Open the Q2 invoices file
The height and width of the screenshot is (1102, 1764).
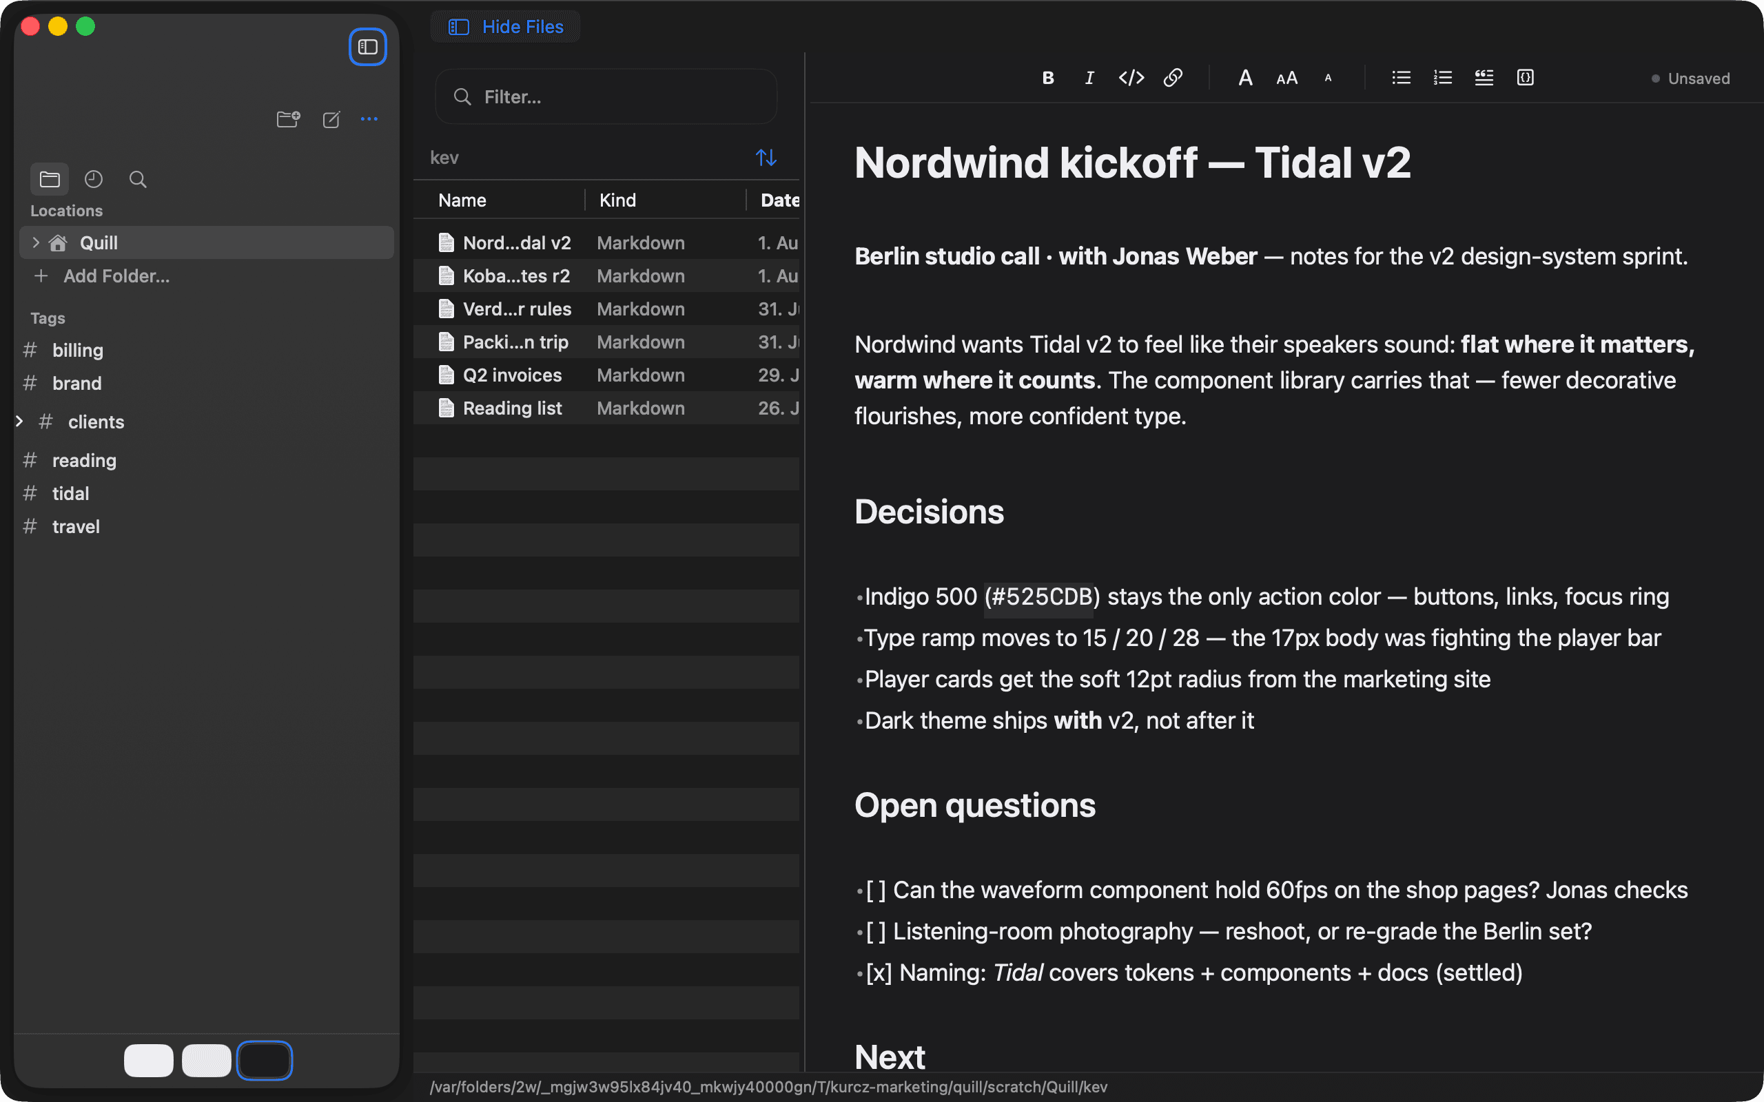pyautogui.click(x=606, y=375)
